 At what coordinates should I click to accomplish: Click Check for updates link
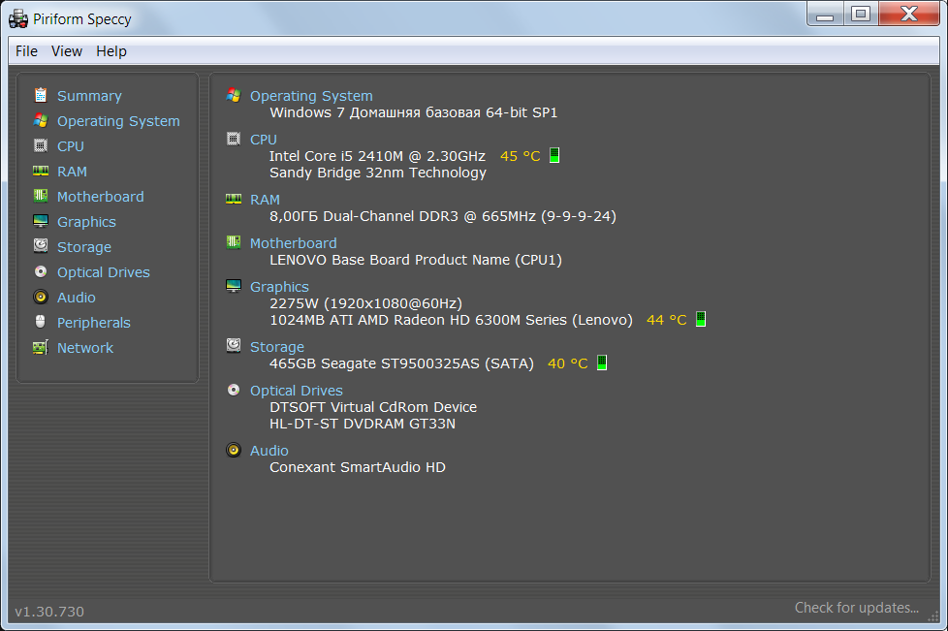[856, 608]
